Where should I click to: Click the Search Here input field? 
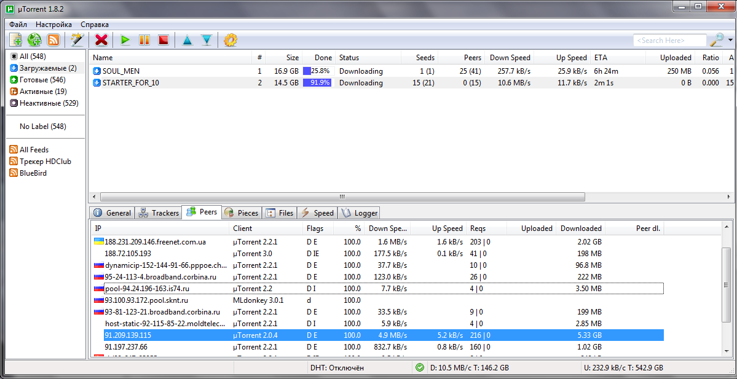coord(670,41)
